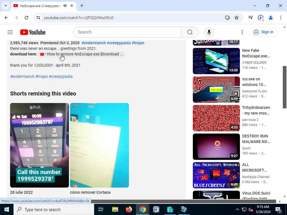Open Chrome downloads indicator

point(261,18)
